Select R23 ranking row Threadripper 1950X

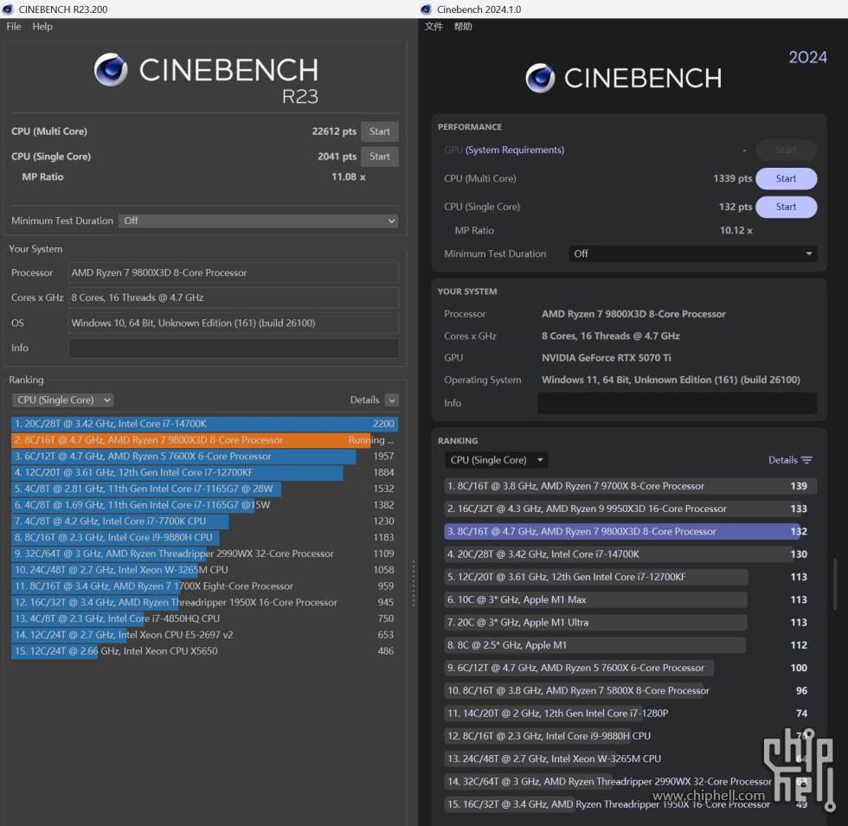coord(204,602)
